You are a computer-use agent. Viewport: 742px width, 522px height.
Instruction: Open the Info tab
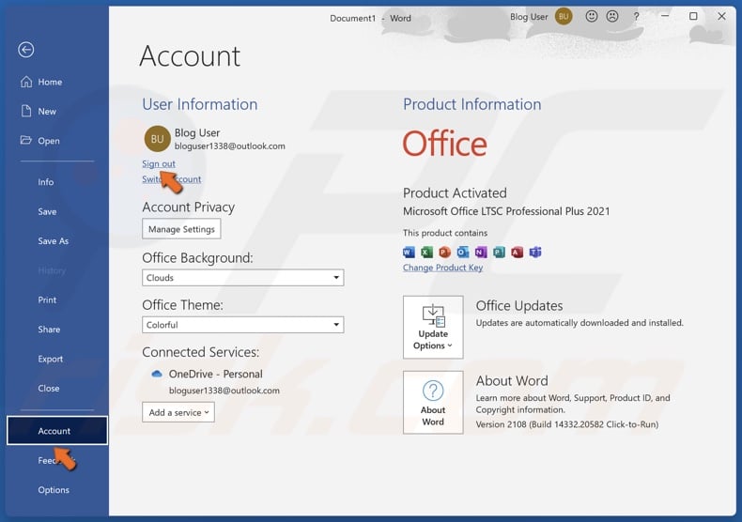[46, 182]
